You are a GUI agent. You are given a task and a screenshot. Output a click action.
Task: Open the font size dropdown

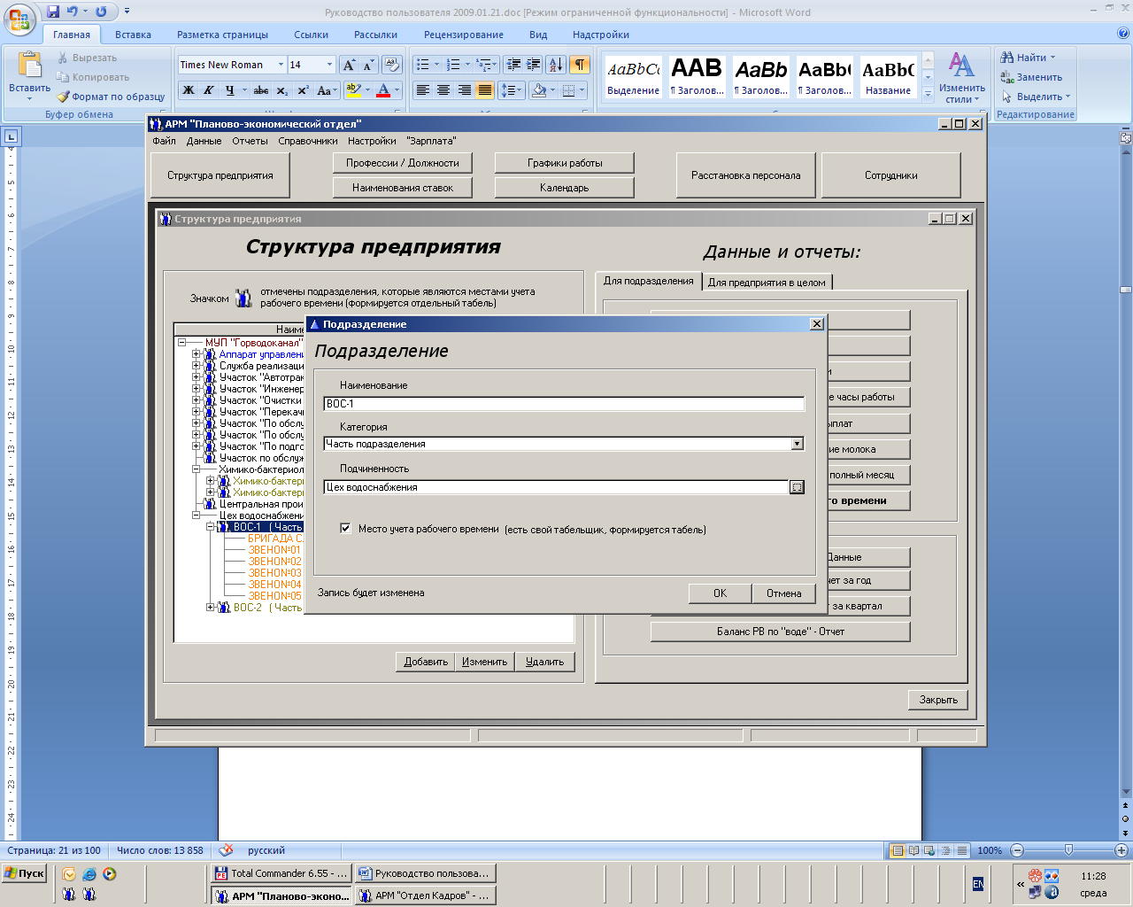(329, 65)
